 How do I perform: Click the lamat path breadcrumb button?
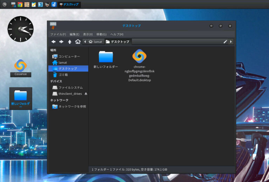(x=95, y=42)
